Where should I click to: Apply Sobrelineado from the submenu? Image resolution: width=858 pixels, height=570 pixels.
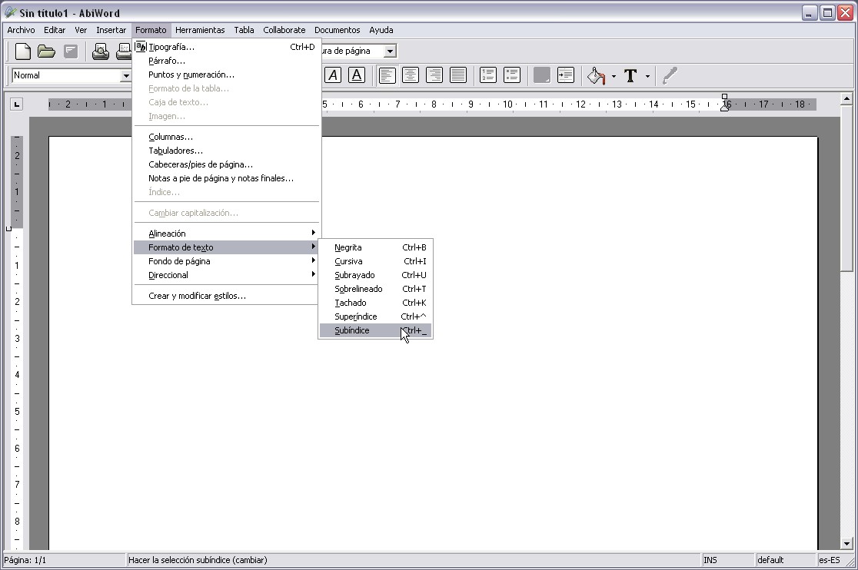[375, 289]
